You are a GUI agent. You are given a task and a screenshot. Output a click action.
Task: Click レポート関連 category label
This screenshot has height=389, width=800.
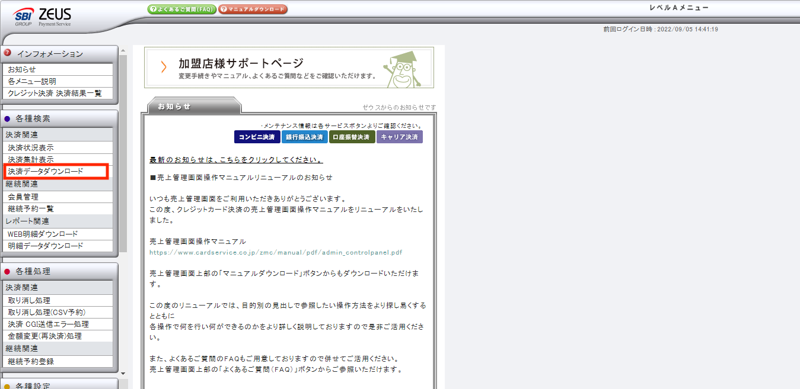click(28, 221)
